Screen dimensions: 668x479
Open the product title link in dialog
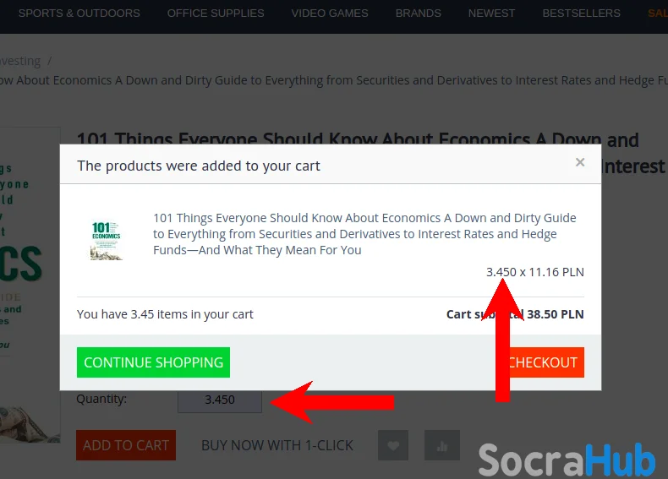[364, 234]
